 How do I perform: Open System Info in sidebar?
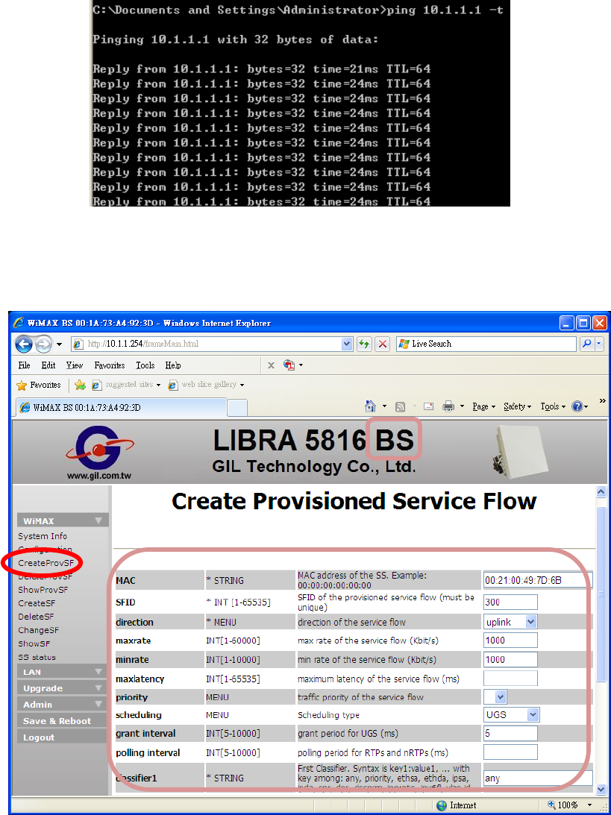click(42, 536)
